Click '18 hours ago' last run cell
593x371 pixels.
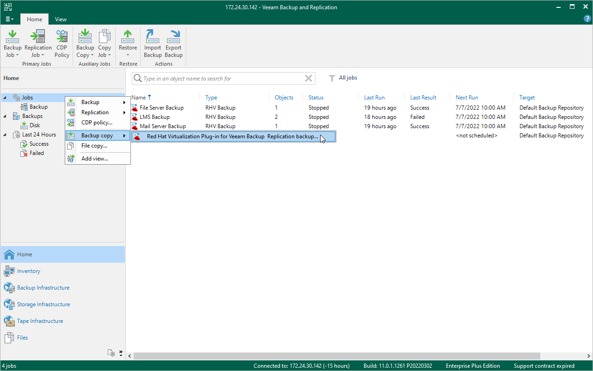pyautogui.click(x=380, y=117)
